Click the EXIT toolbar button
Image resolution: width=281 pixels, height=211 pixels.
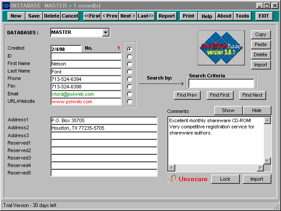click(263, 16)
